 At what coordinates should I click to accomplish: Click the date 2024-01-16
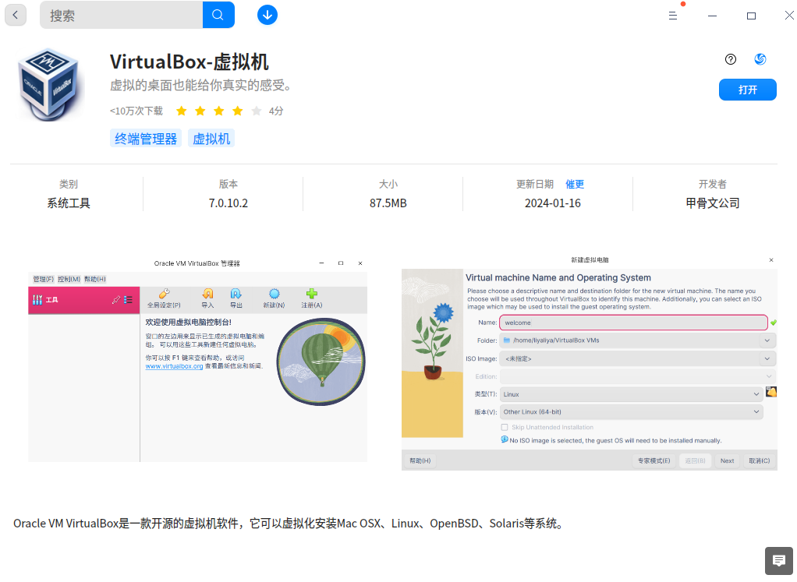pyautogui.click(x=552, y=203)
